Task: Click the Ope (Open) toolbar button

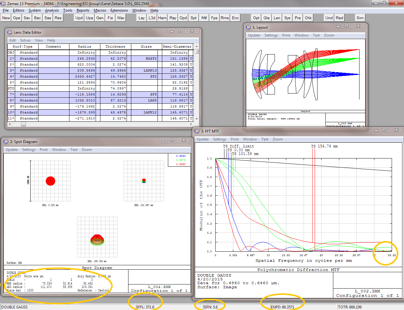Action: point(16,18)
